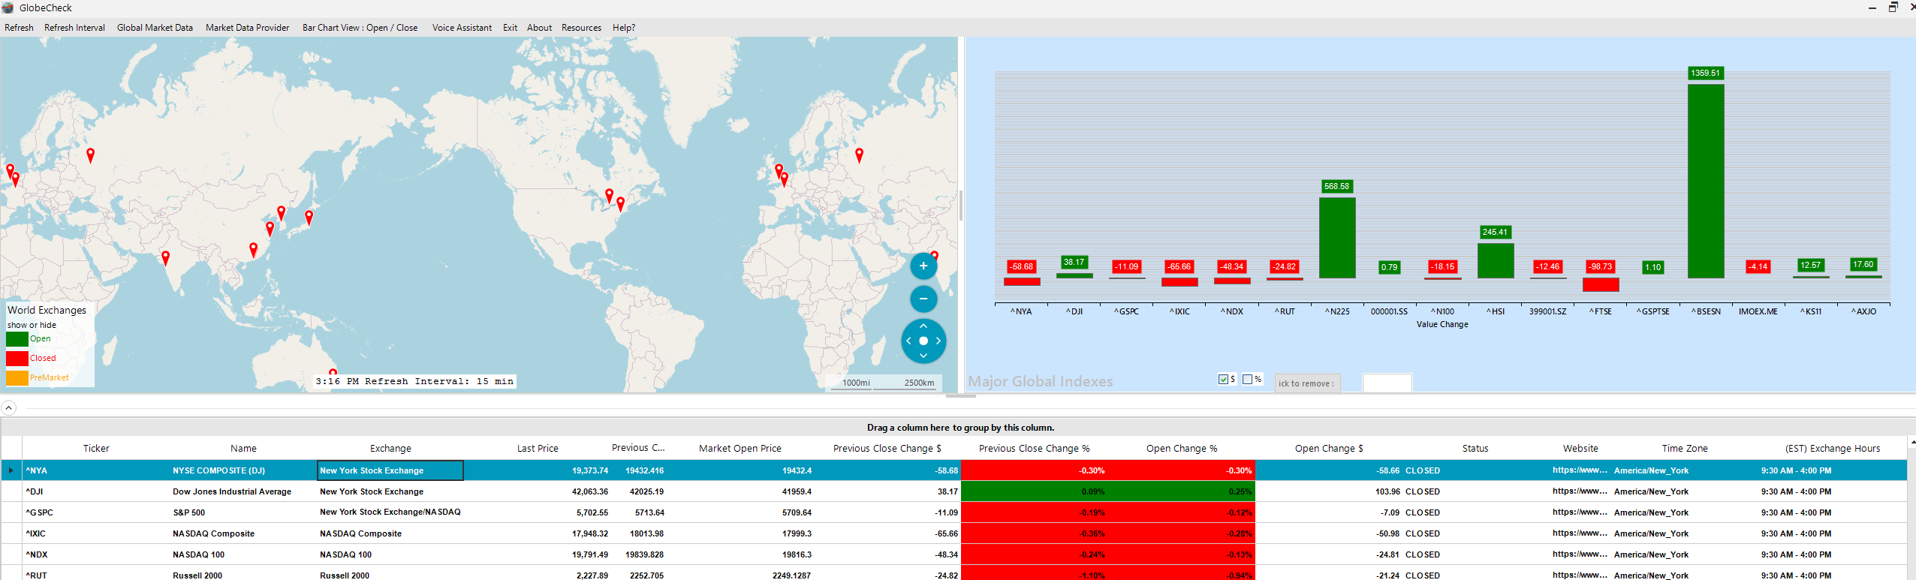Screen dimensions: 1916x580
Task: Sort by the Status column header
Action: tap(1475, 448)
